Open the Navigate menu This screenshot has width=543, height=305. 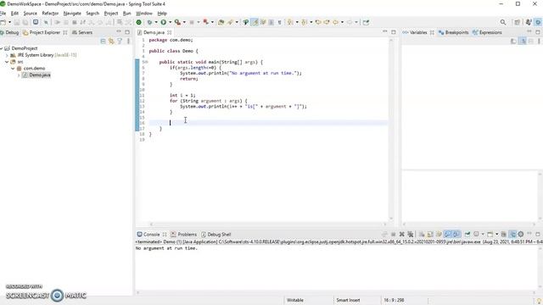tap(72, 14)
